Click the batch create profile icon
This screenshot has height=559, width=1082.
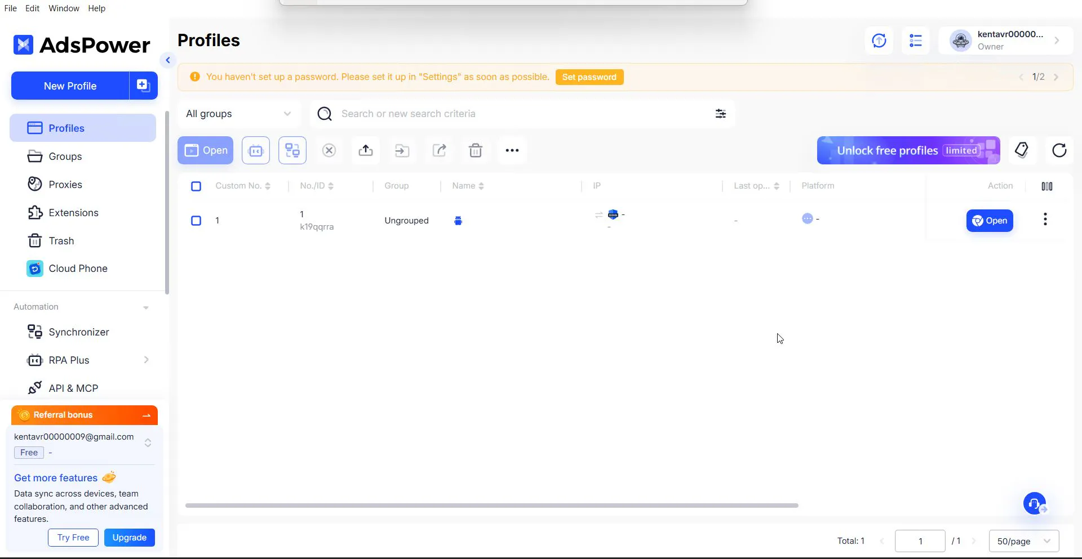[143, 86]
